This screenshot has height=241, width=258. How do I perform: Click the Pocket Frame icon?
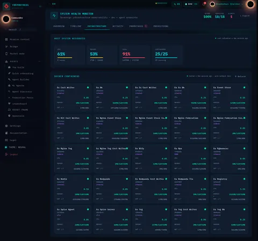9,110
